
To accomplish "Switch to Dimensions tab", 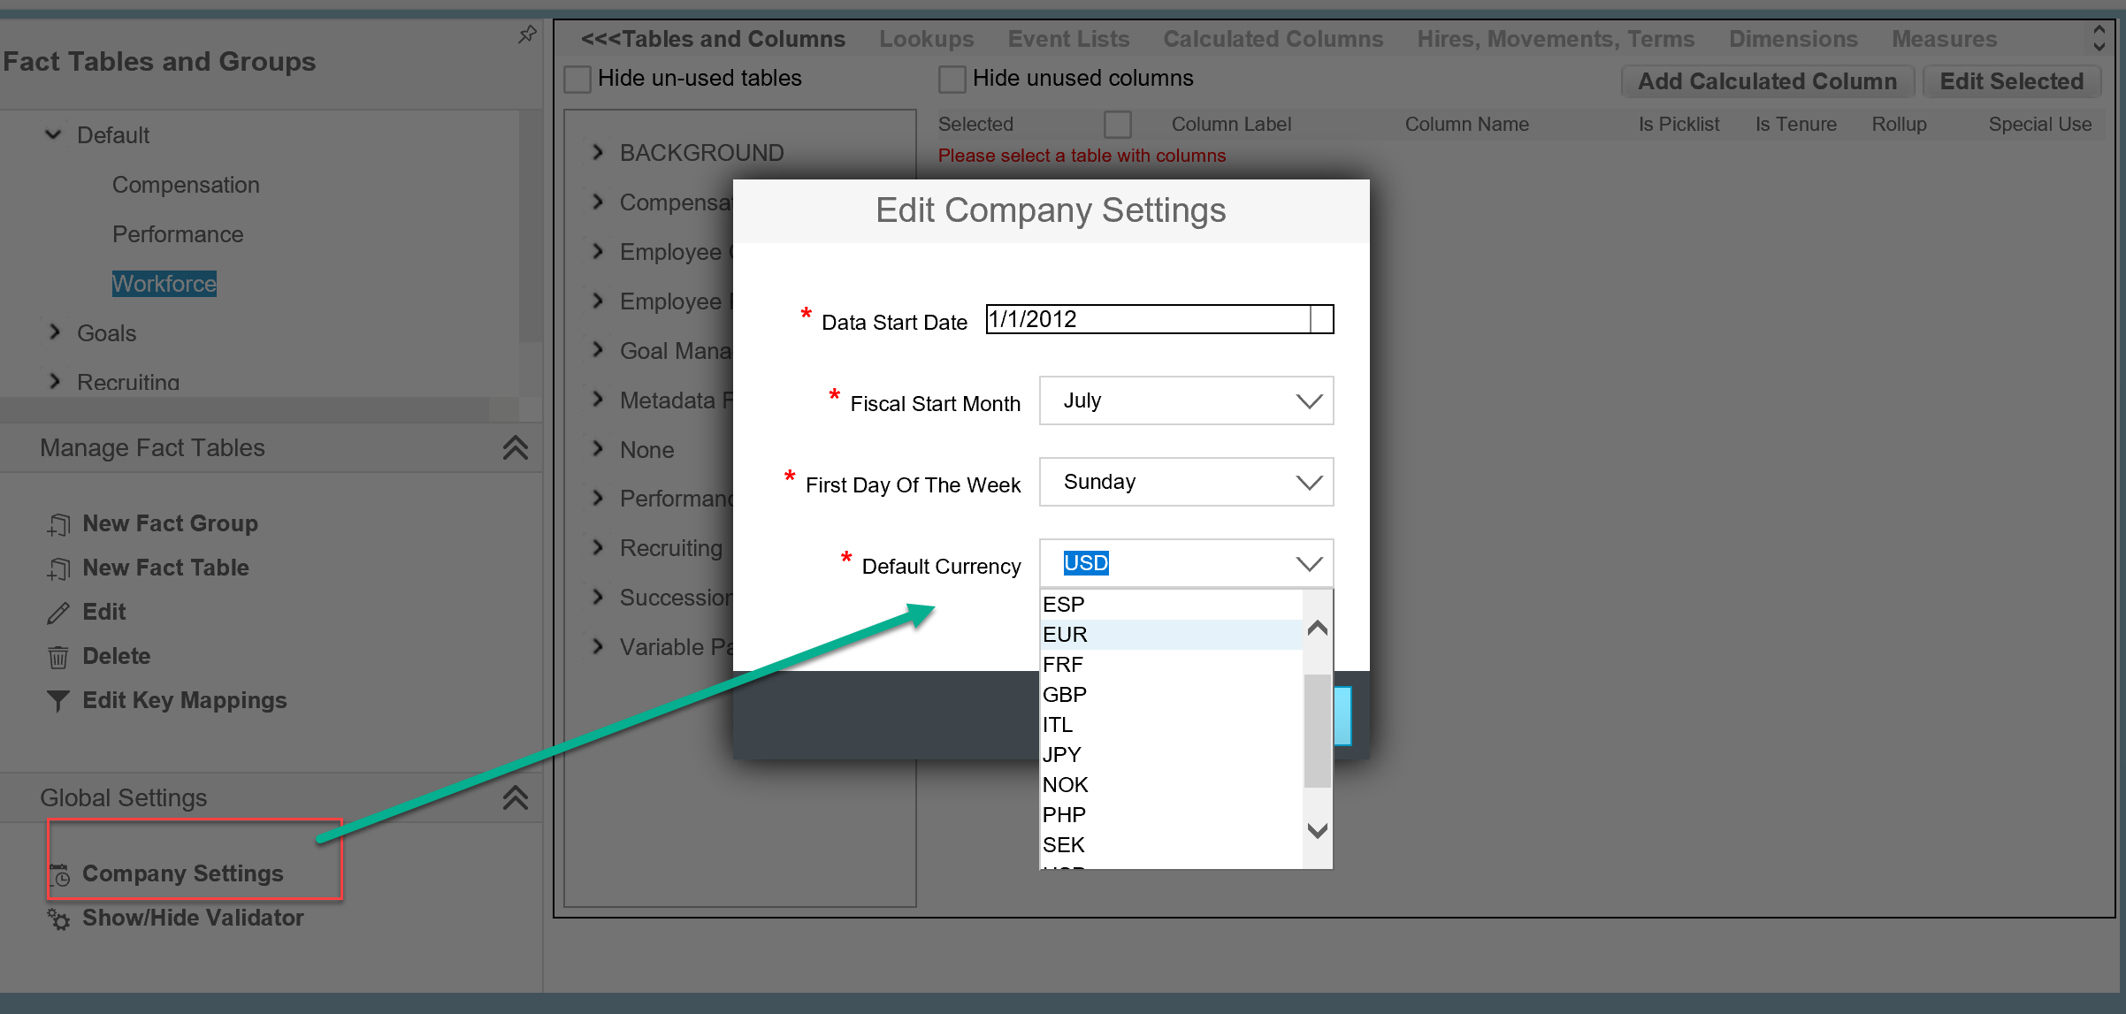I will pos(1793,39).
